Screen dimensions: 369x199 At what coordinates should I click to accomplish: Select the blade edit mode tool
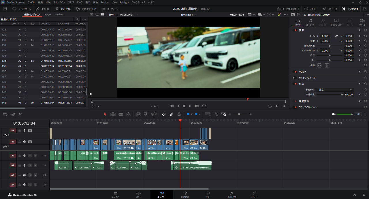click(121, 114)
